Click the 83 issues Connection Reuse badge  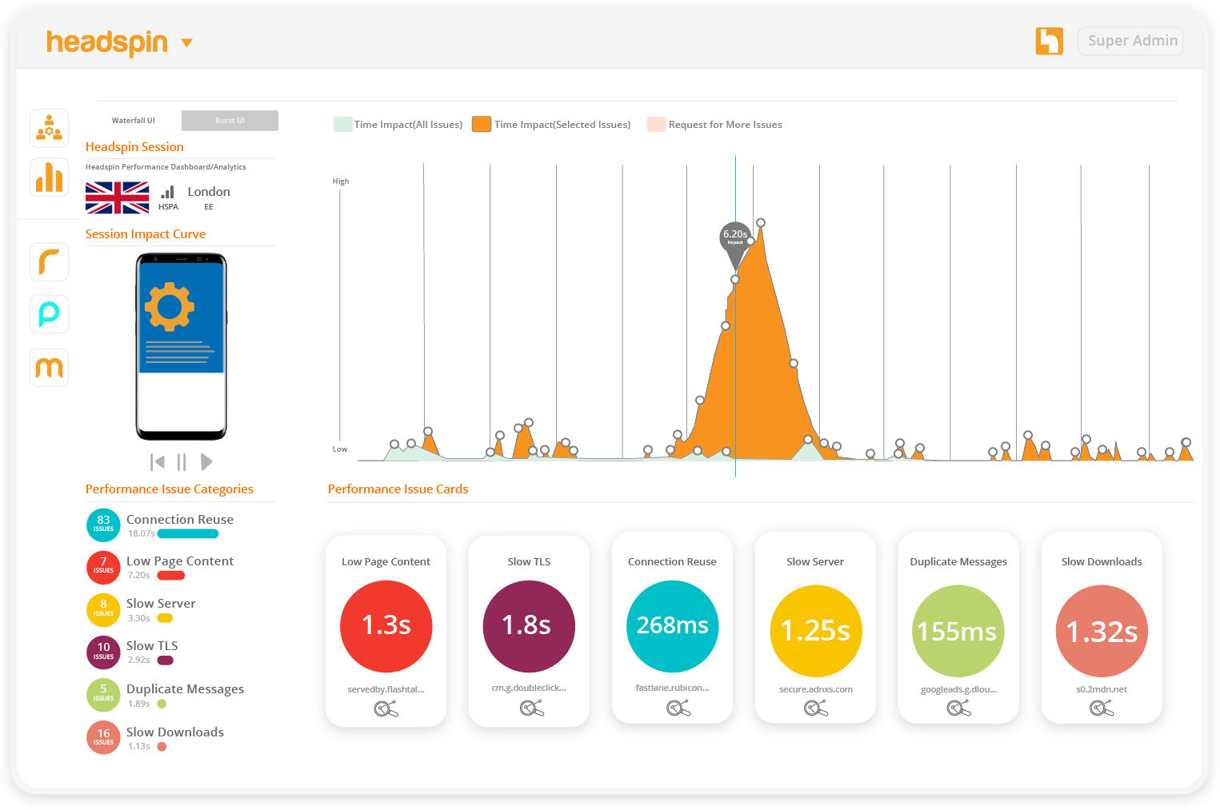click(x=103, y=525)
